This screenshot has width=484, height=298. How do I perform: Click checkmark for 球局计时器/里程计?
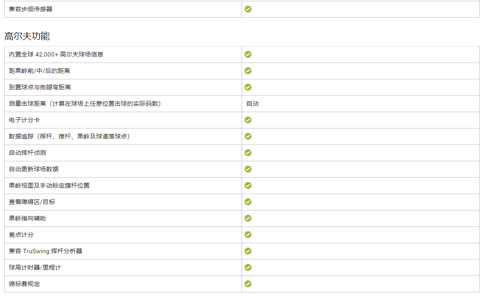coord(248,267)
